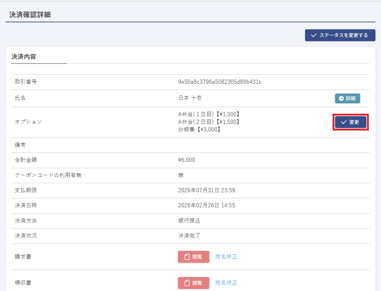Image resolution: width=381 pixels, height=291 pixels.
Task: Click the A弁当(1日目)【¥1,500】 option line
Action: pos(209,114)
